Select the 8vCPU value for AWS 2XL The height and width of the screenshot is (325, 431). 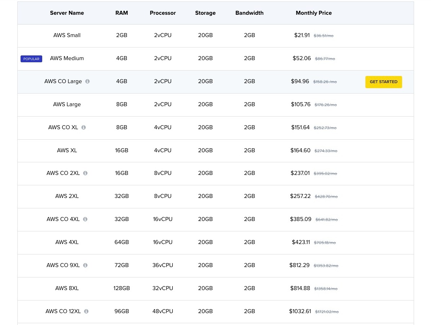tap(163, 197)
